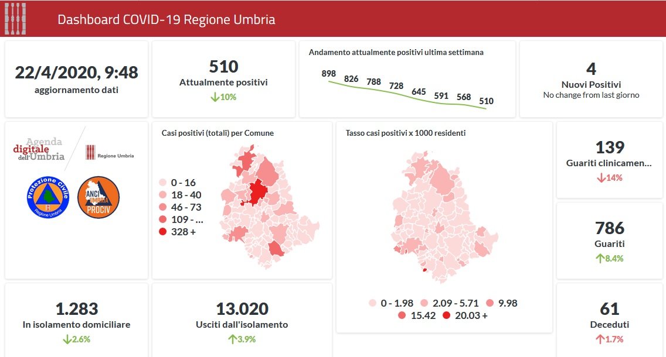Open the In isolamento domiciliare card
Viewport: 666px width, 357px height.
click(76, 320)
